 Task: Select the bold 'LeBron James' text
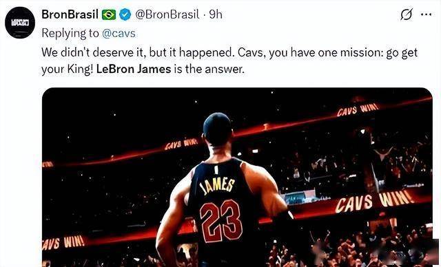[134, 69]
